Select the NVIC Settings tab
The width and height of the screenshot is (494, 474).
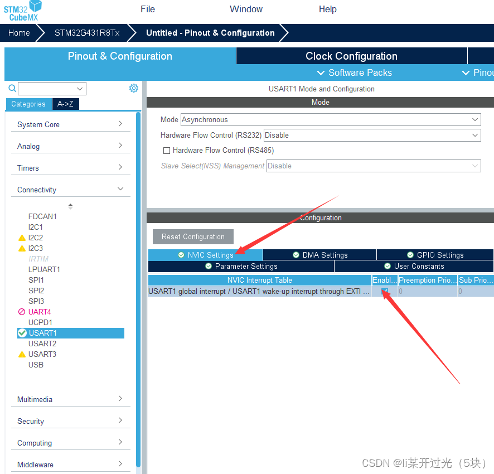(205, 255)
